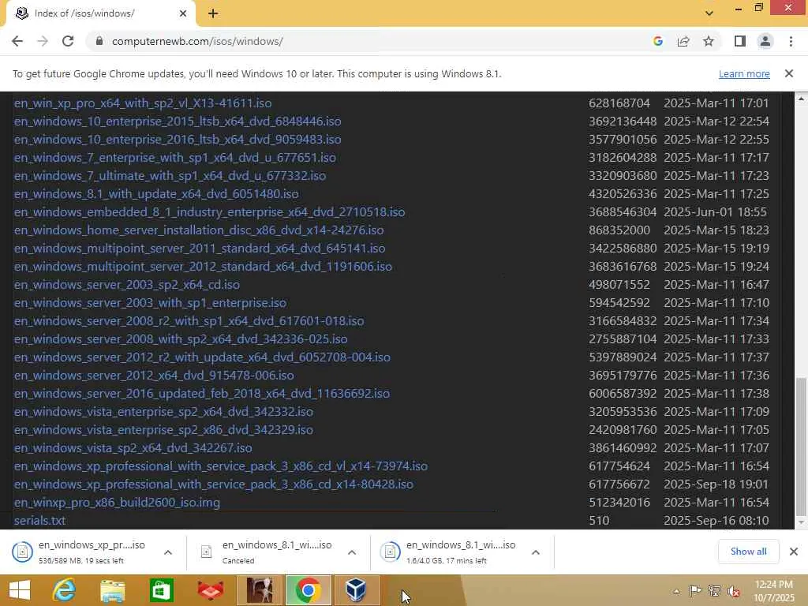Download en_windows_7_enterprise_with_sp1_x64 iso

(x=174, y=157)
